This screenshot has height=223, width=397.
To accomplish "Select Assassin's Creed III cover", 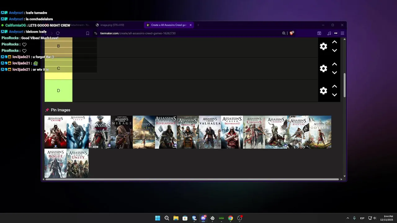I will click(x=276, y=132).
